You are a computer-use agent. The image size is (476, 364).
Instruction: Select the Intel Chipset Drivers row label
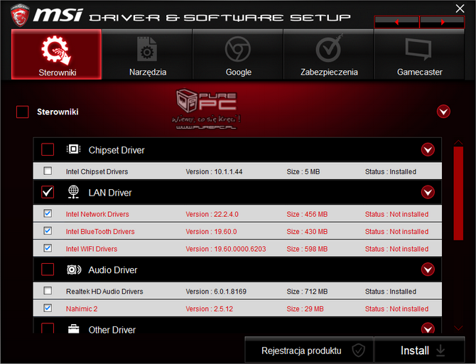pyautogui.click(x=97, y=171)
